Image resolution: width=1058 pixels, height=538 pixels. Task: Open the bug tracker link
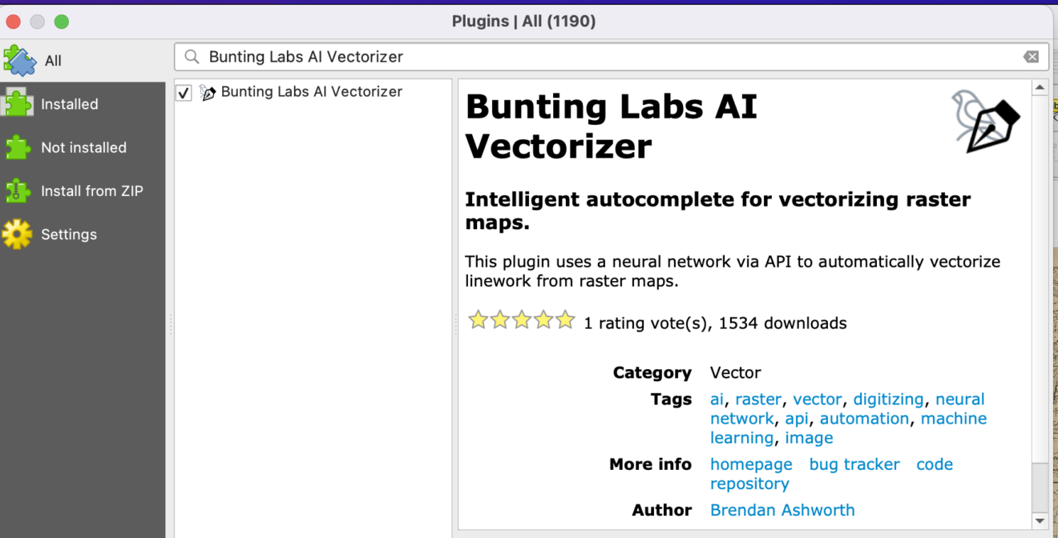click(854, 464)
